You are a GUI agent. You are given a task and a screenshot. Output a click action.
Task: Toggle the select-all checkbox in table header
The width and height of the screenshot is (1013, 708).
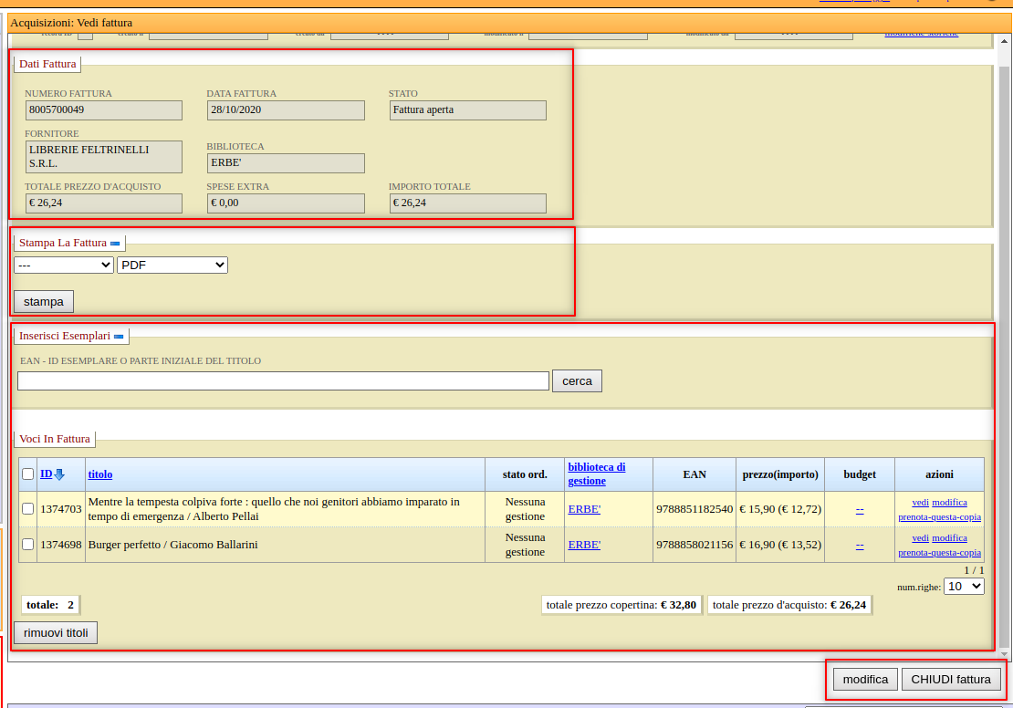[x=27, y=474]
